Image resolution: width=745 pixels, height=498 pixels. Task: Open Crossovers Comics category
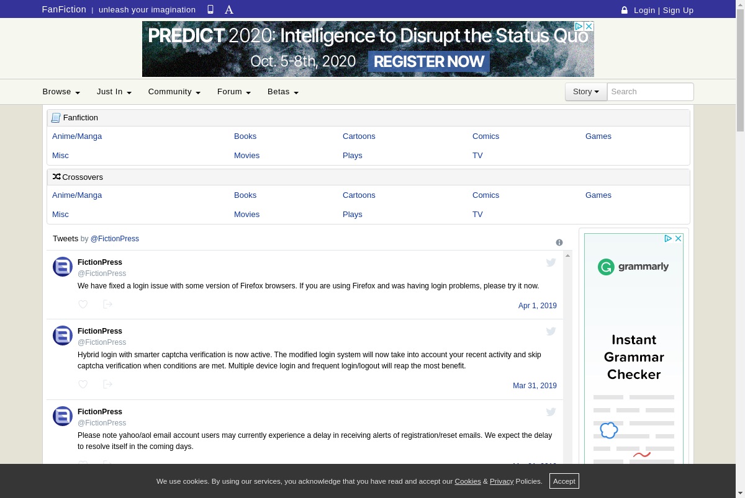485,195
